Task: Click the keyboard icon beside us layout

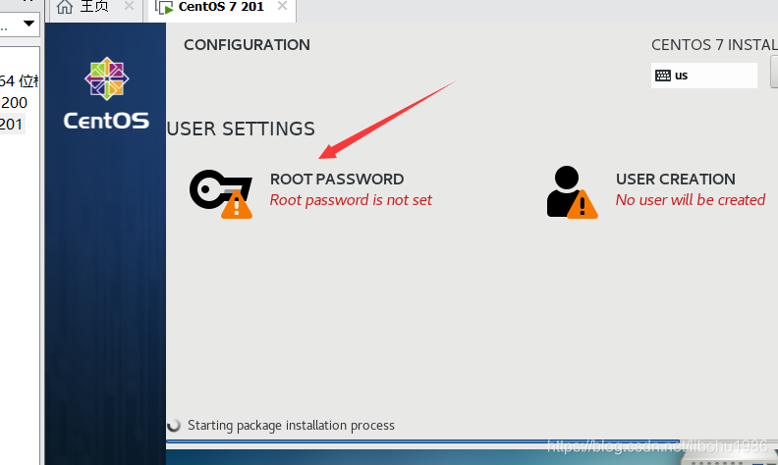Action: click(x=663, y=76)
